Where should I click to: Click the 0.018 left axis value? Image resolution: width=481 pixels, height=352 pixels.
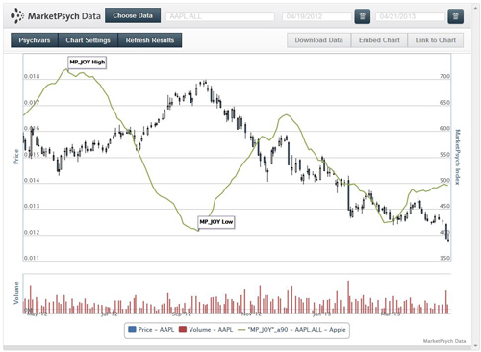(x=32, y=76)
